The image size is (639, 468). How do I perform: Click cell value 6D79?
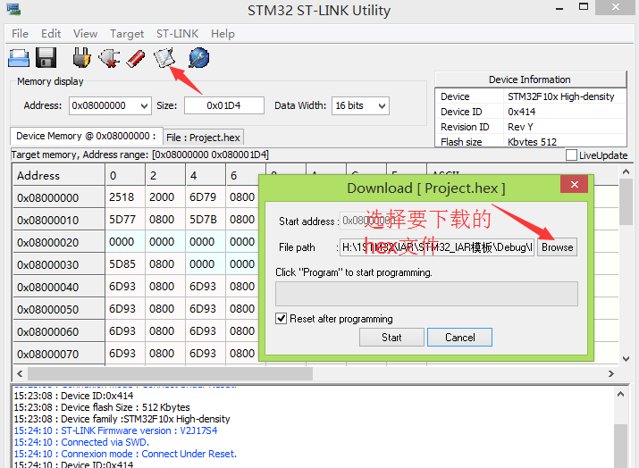[203, 197]
